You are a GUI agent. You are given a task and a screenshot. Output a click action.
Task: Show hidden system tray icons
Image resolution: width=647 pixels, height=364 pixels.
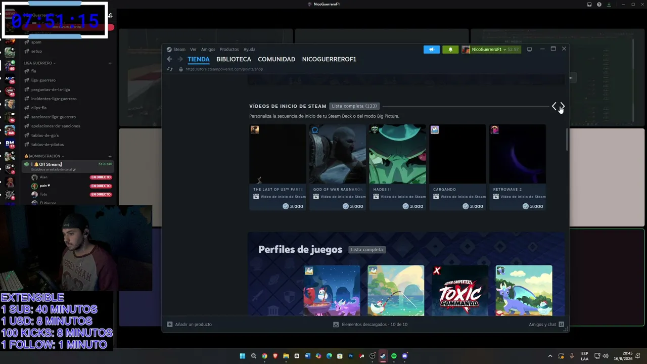click(x=550, y=356)
